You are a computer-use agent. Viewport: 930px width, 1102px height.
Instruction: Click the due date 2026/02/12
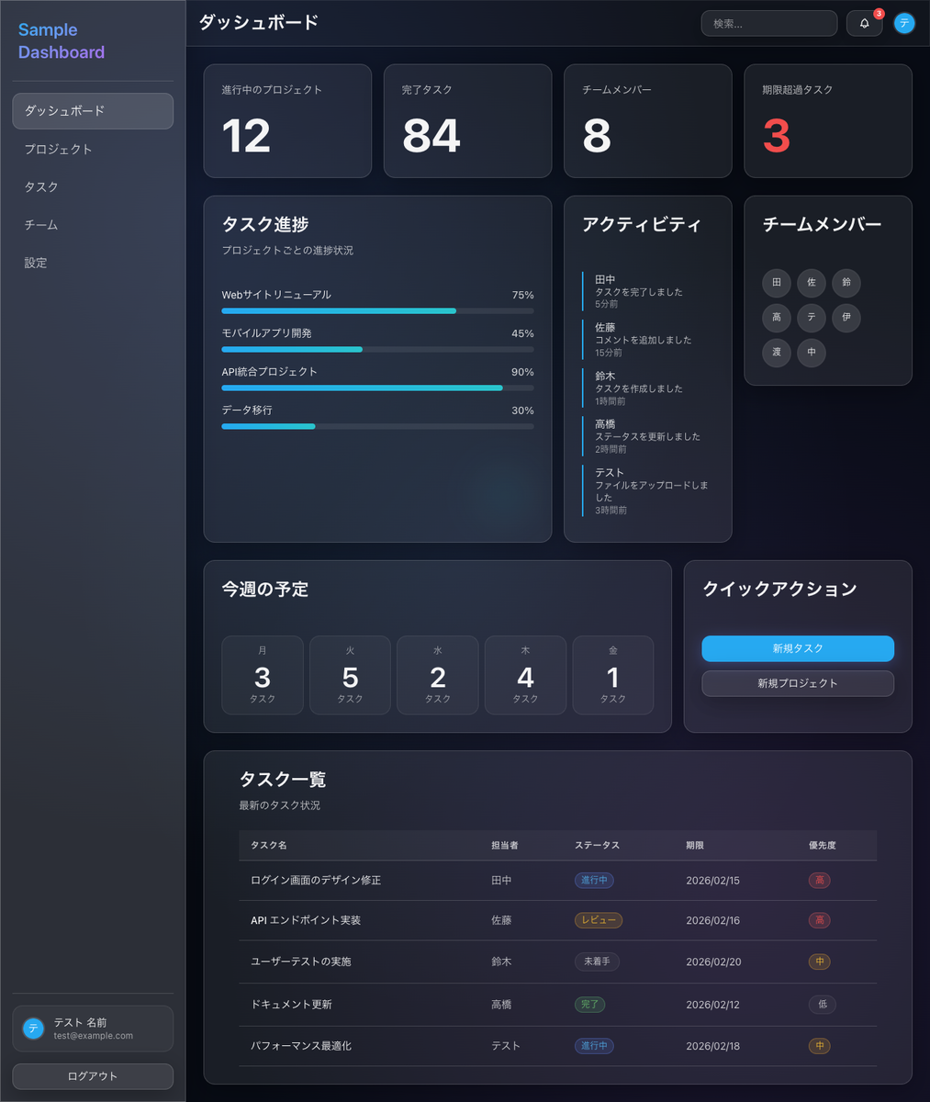tap(712, 1005)
